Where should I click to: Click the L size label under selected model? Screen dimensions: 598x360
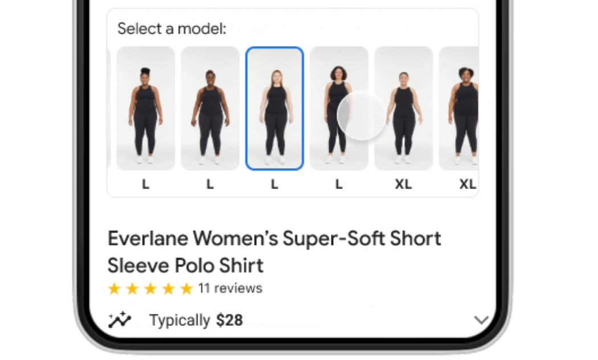(275, 184)
